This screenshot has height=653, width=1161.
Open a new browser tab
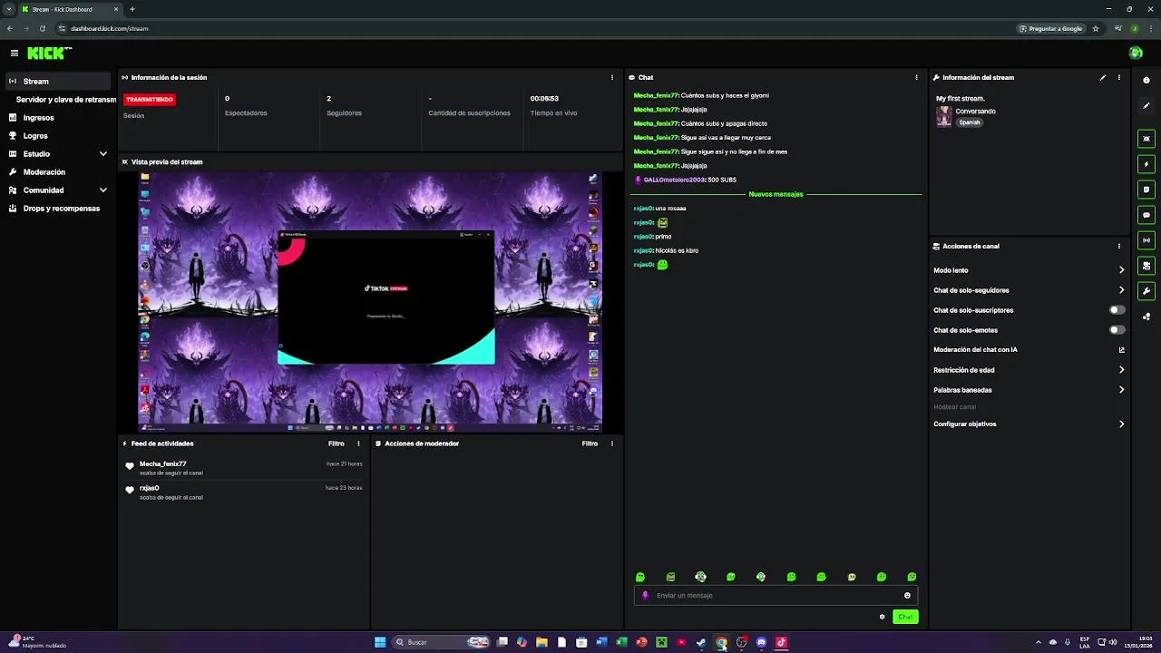click(132, 9)
